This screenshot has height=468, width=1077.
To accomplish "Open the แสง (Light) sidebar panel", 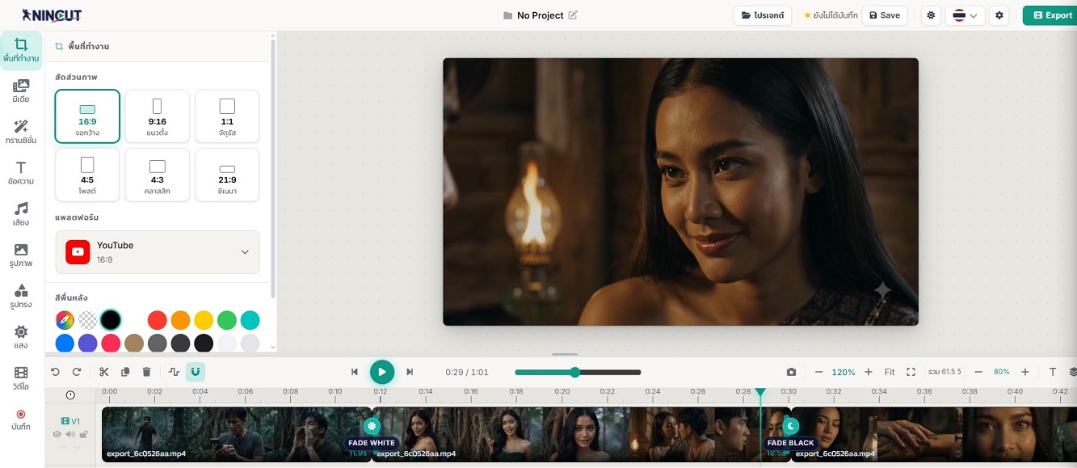I will click(x=21, y=338).
